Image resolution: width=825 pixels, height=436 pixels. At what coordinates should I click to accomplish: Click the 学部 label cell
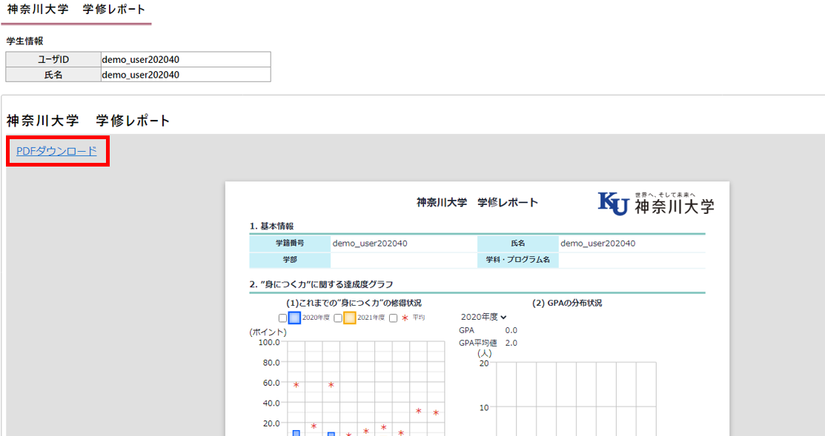pos(290,260)
